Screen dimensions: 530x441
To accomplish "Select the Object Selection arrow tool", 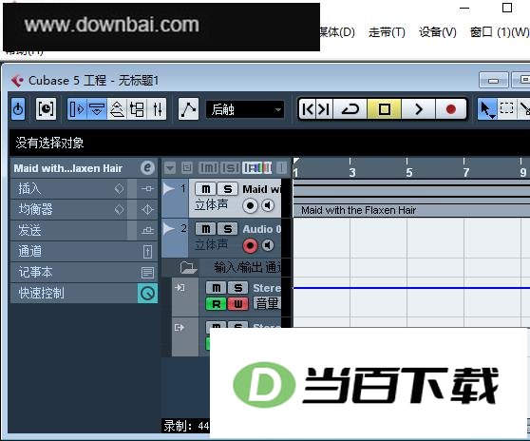I will pyautogui.click(x=486, y=109).
